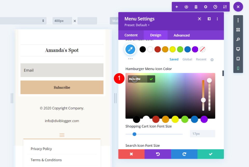The height and width of the screenshot is (167, 249).
Task: Save settings with teal checkmark button
Action: click(211, 154)
